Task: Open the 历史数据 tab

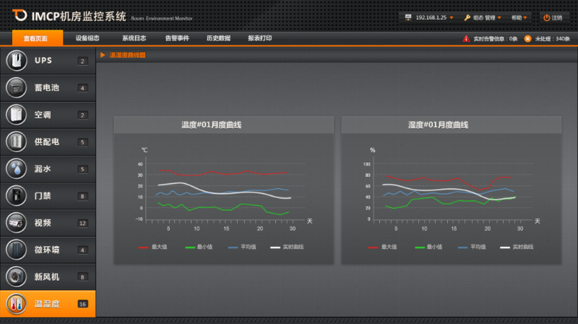Action: pos(218,38)
